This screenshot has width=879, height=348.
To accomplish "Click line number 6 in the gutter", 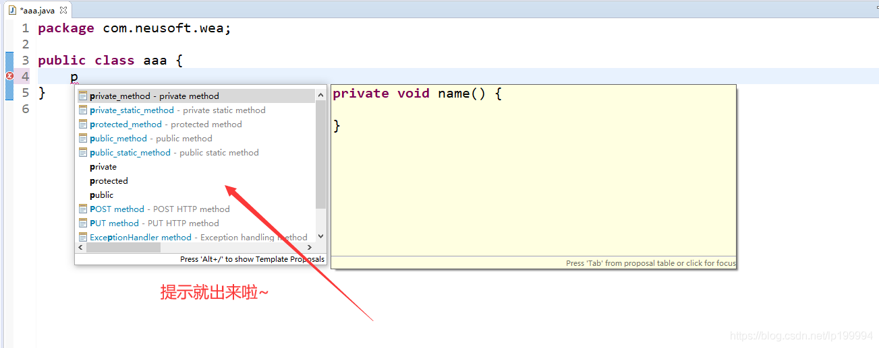I will pyautogui.click(x=25, y=109).
